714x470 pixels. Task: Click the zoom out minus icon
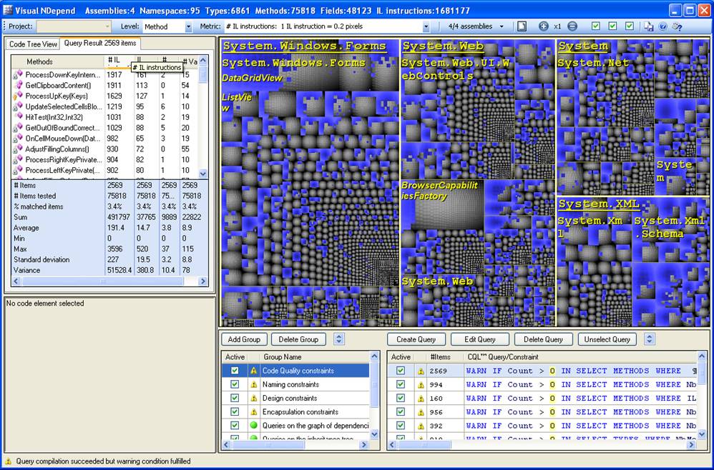click(572, 26)
